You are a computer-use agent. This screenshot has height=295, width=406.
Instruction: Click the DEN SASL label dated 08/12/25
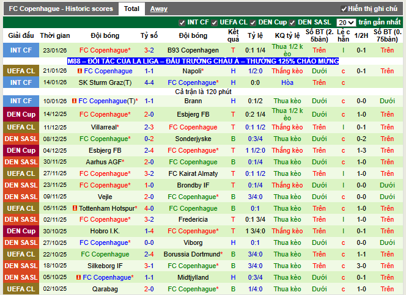point(21,139)
